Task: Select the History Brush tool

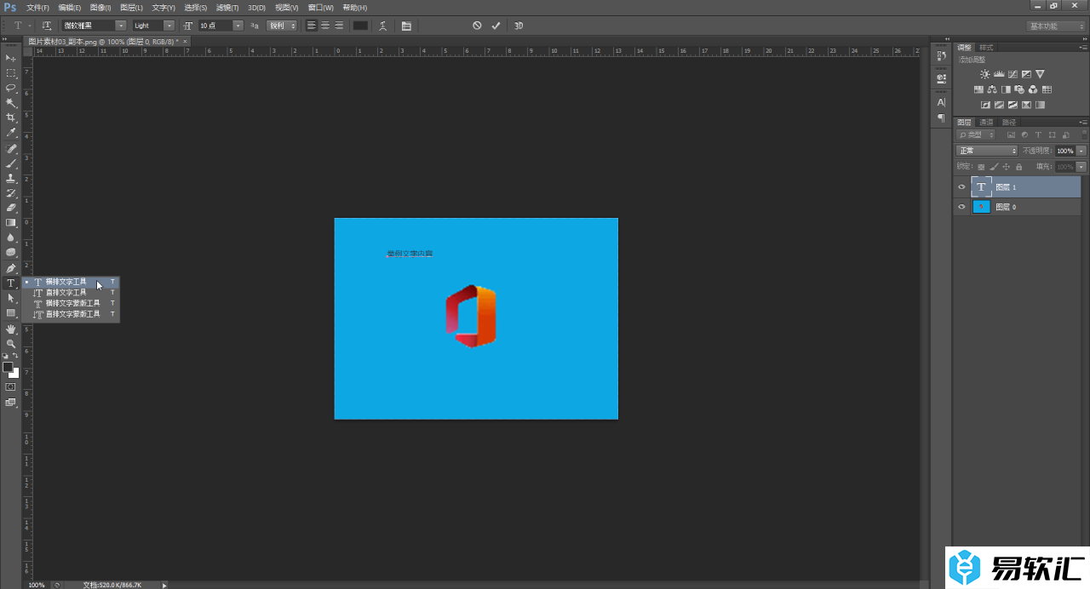Action: (11, 193)
